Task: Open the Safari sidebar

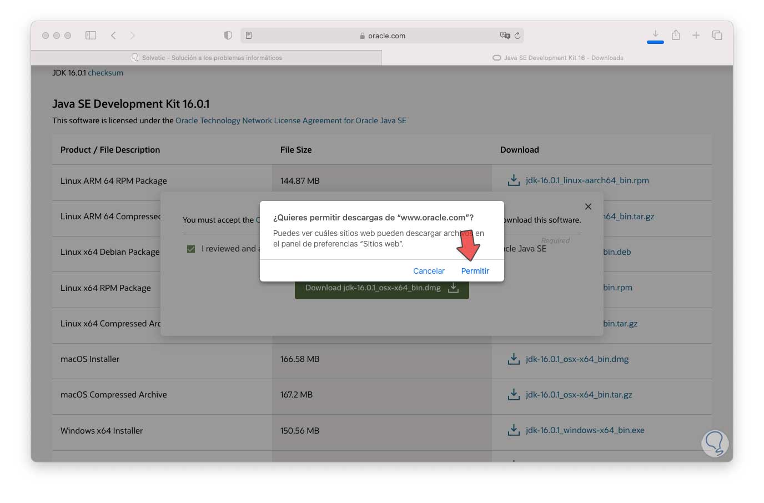Action: (91, 36)
